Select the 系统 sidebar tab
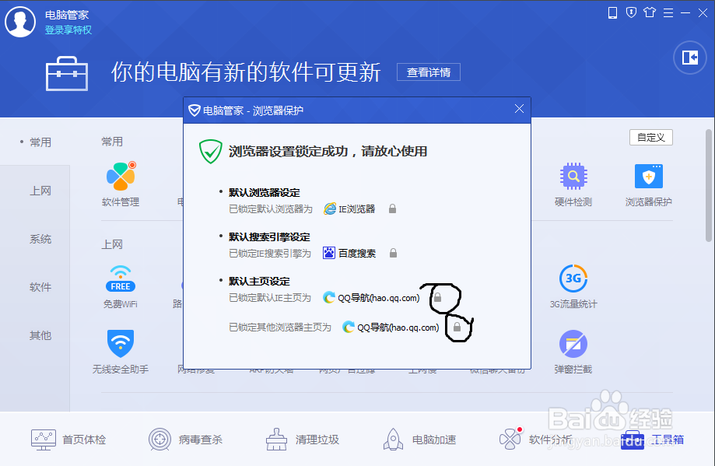Viewport: 715px width, 466px height. click(x=40, y=239)
